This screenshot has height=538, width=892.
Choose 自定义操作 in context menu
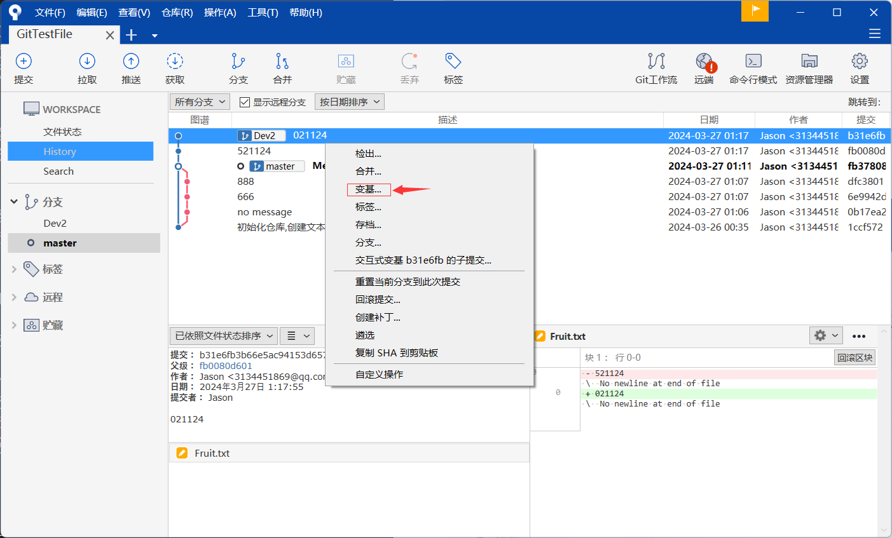[379, 375]
